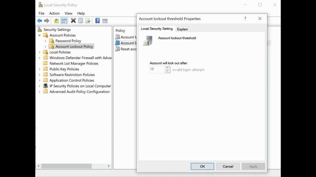Click the OK button
Viewport: 316px width, 177px height.
tap(202, 166)
